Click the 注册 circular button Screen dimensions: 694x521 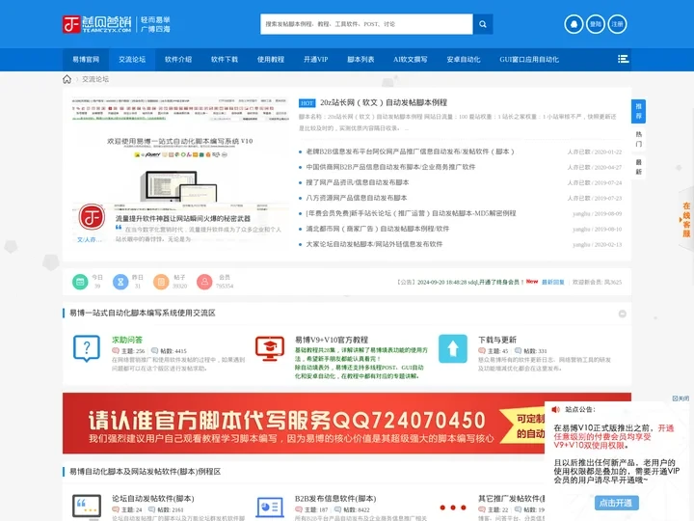618,24
